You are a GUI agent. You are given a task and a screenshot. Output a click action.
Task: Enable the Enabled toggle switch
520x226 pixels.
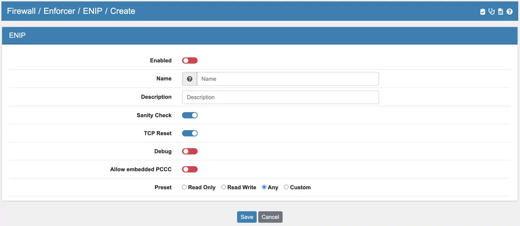pyautogui.click(x=190, y=60)
